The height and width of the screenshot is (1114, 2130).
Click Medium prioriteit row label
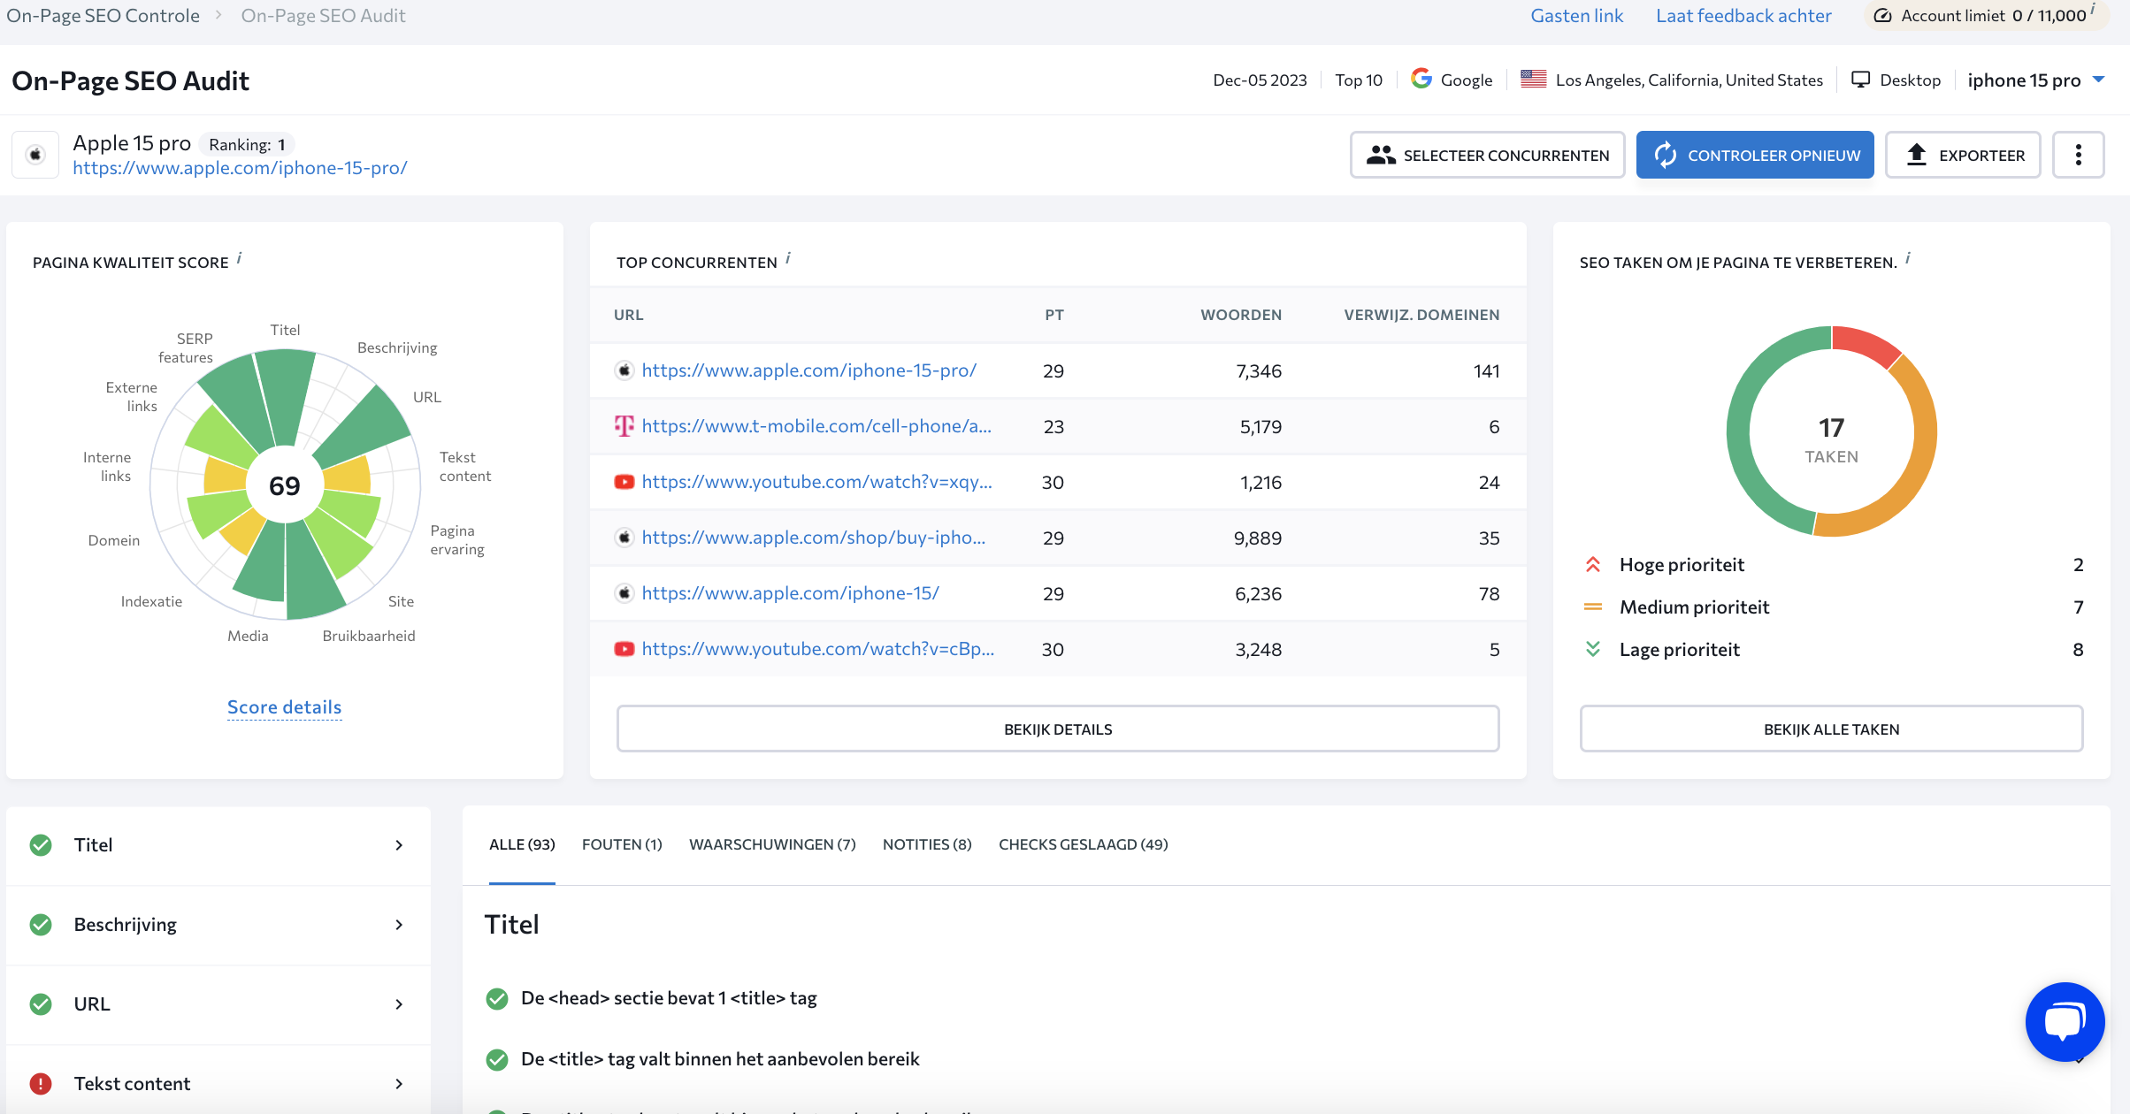click(x=1694, y=607)
